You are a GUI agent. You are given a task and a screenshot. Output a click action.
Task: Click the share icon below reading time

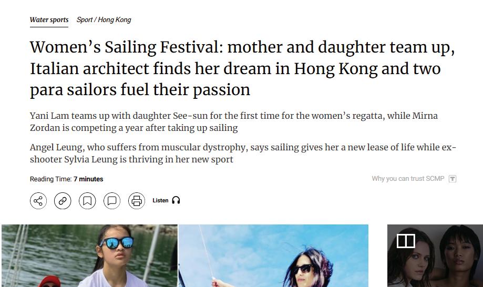(x=38, y=201)
